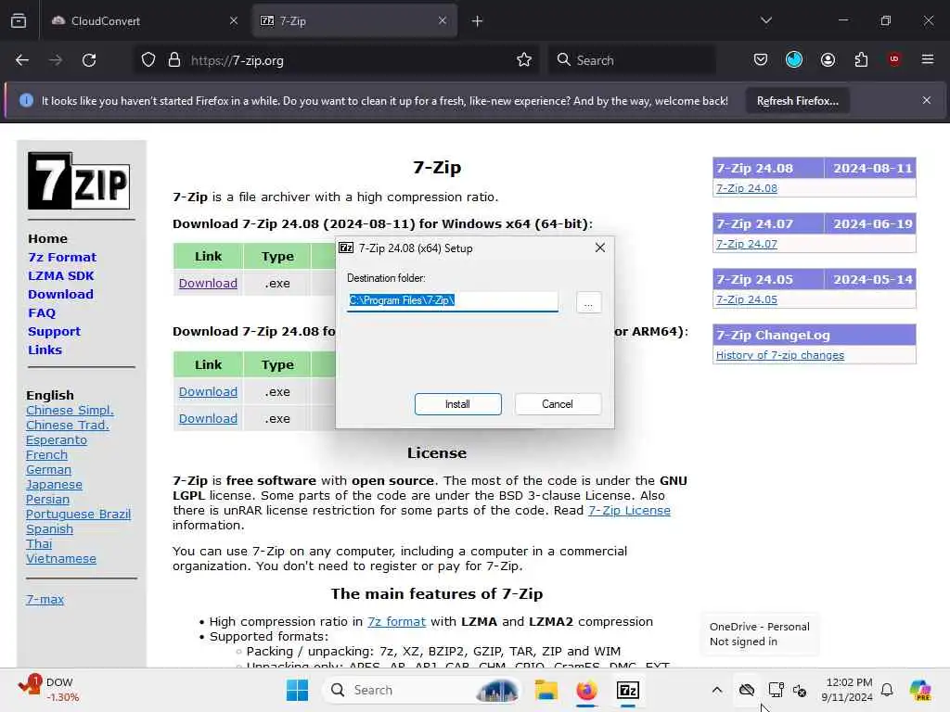Open a new tab with plus button
Viewport: 950px width, 712px height.
point(478,21)
